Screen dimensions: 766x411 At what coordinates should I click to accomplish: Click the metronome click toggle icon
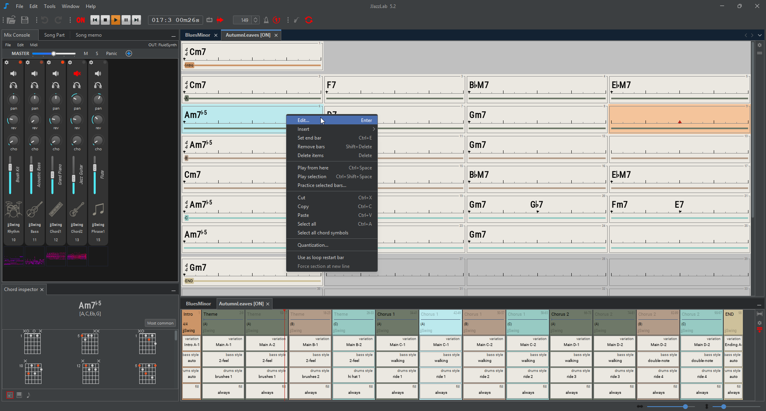click(x=266, y=20)
